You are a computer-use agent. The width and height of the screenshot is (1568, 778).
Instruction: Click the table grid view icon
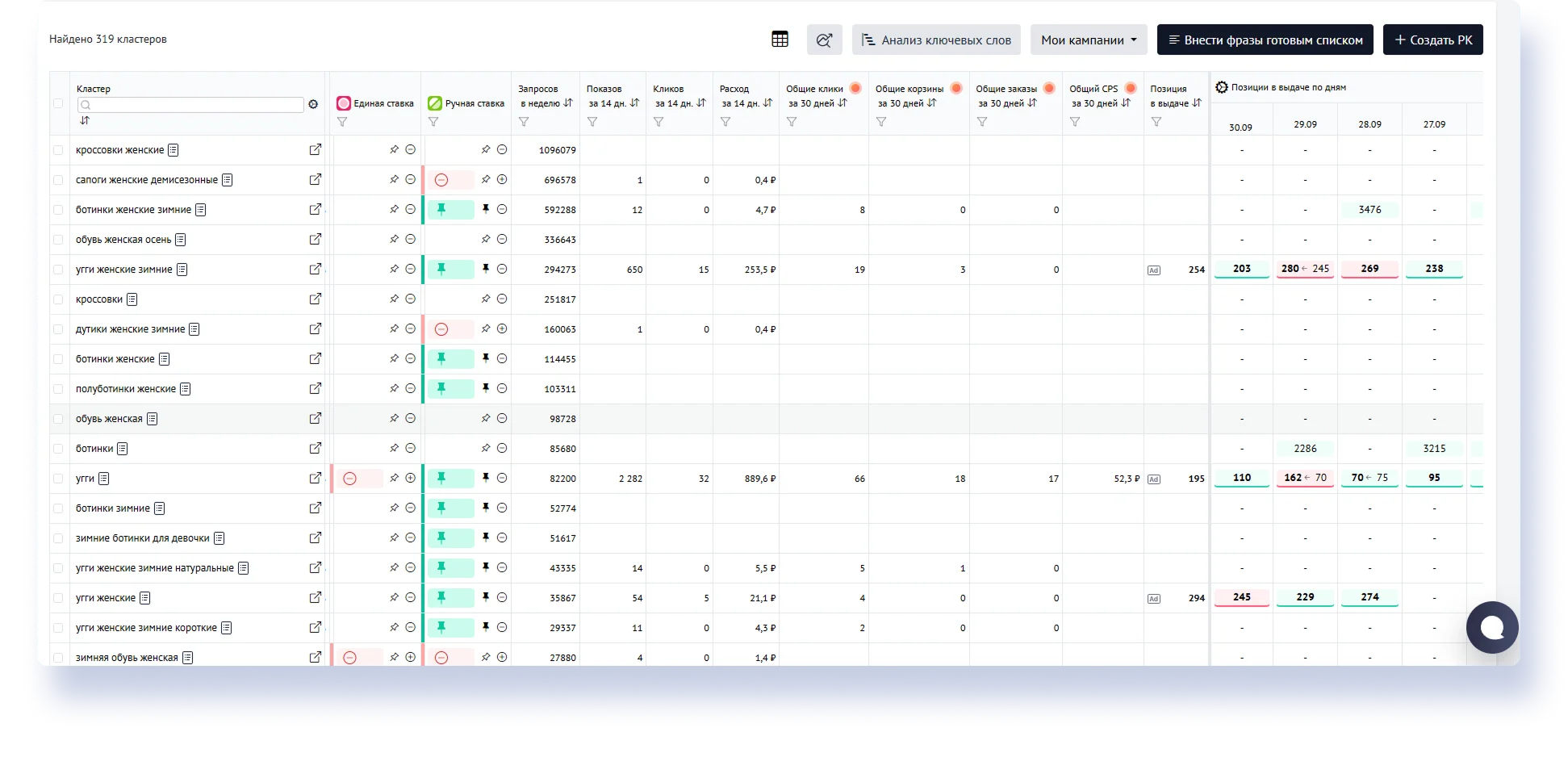pyautogui.click(x=780, y=40)
